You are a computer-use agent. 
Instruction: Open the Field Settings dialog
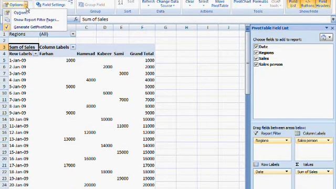coord(50,5)
